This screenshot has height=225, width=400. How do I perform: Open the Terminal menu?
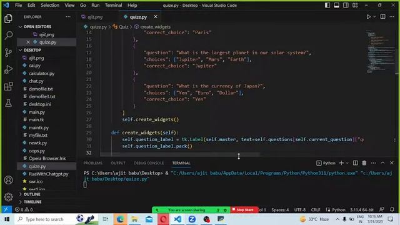[113, 5]
